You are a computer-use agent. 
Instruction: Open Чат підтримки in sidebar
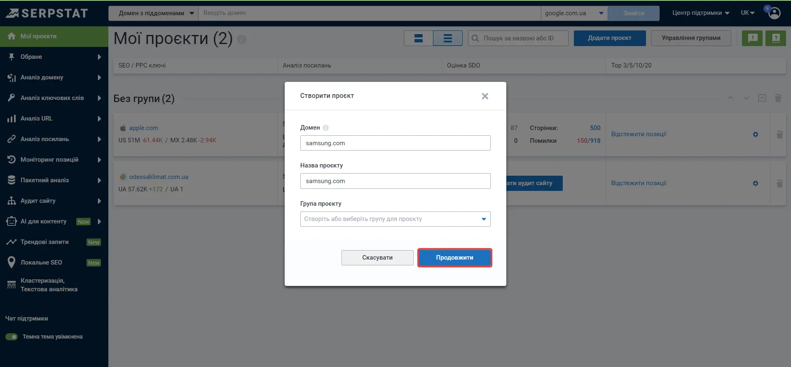click(x=27, y=319)
